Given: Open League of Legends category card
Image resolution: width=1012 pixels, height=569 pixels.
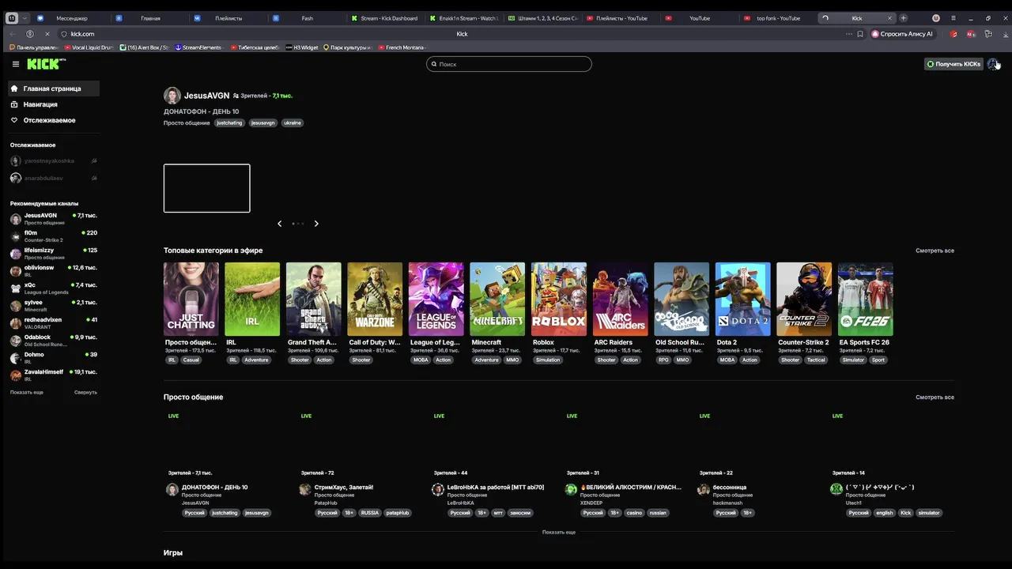Looking at the screenshot, I should pyautogui.click(x=436, y=299).
